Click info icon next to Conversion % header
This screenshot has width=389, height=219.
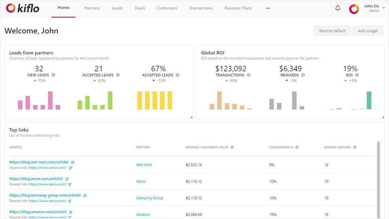pyautogui.click(x=297, y=147)
